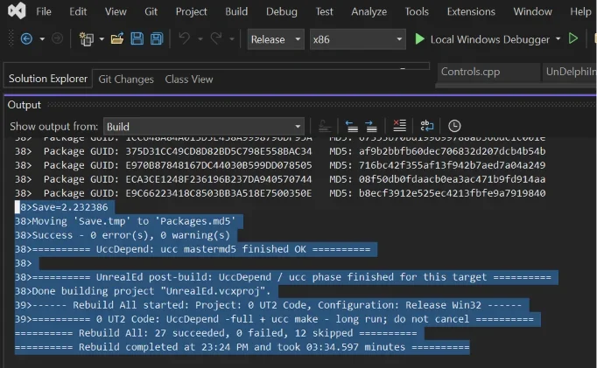Screen dimensions: 597x368
Task: Open the Edit menu
Action: coord(78,11)
